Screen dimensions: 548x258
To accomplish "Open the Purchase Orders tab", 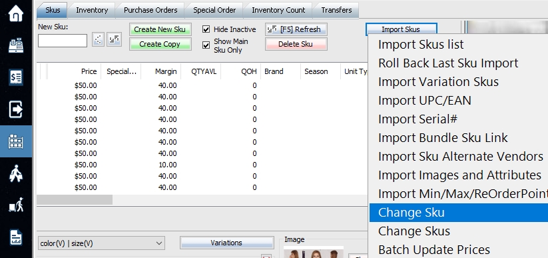I will 150,10.
